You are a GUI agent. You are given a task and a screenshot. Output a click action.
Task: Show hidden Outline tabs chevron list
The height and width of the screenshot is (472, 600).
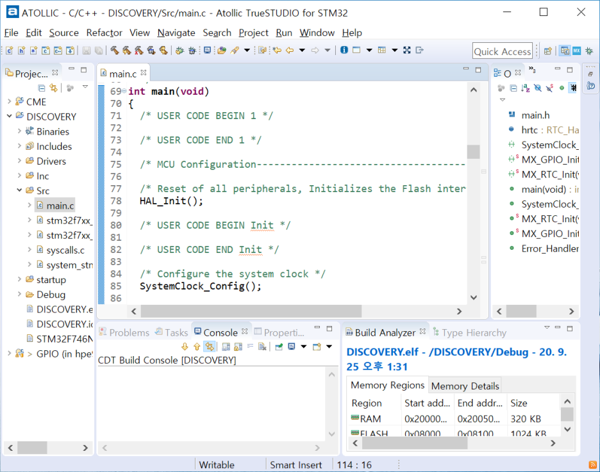click(x=532, y=70)
